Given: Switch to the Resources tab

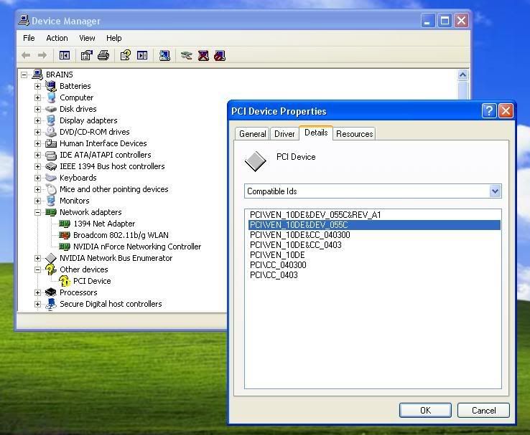Looking at the screenshot, I should coord(354,134).
